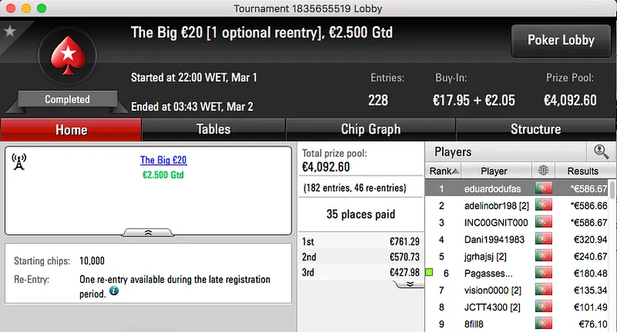The width and height of the screenshot is (617, 332).
Task: Click the Poker Lobby button
Action: coord(559,40)
